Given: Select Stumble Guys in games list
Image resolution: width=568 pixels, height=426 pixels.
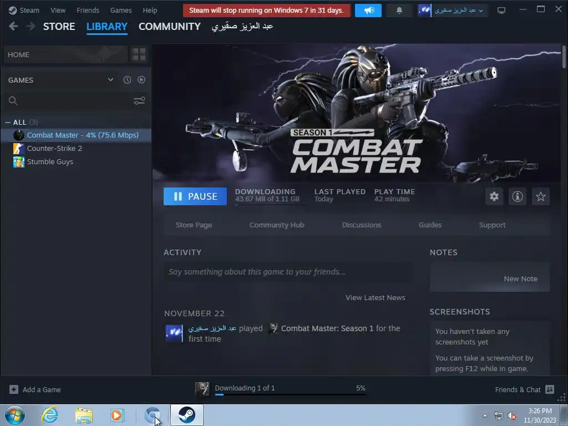Looking at the screenshot, I should click(x=76, y=162).
